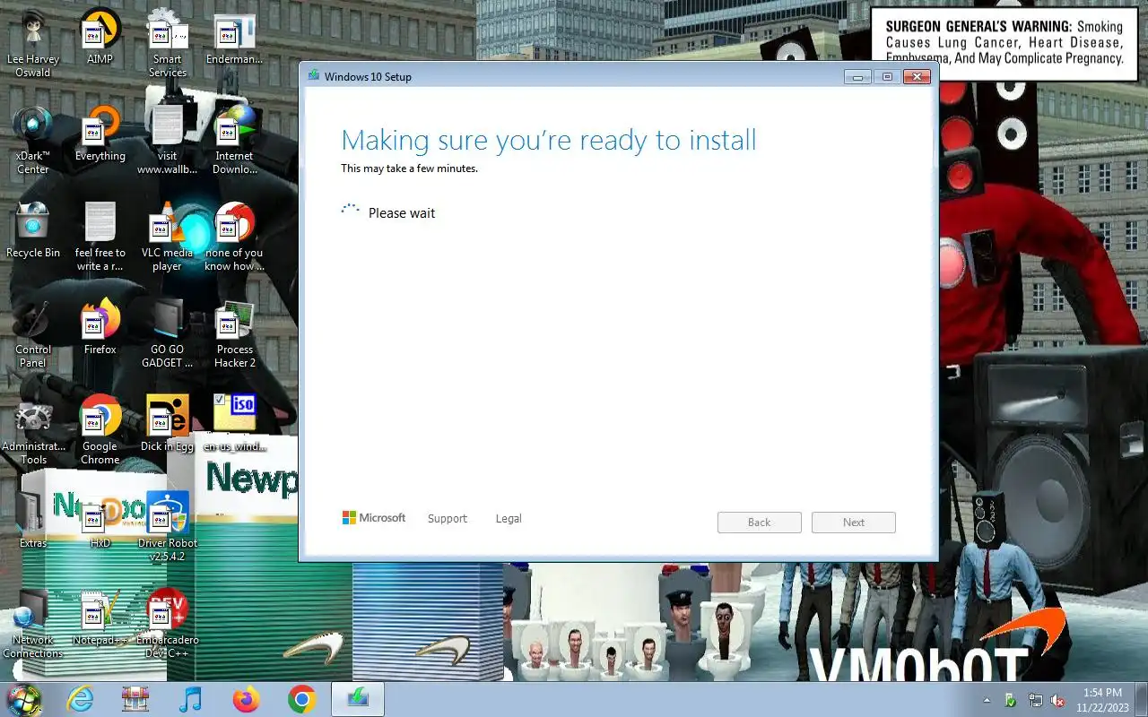This screenshot has width=1148, height=717.
Task: Open the xDark Center desktop icon
Action: point(33,140)
